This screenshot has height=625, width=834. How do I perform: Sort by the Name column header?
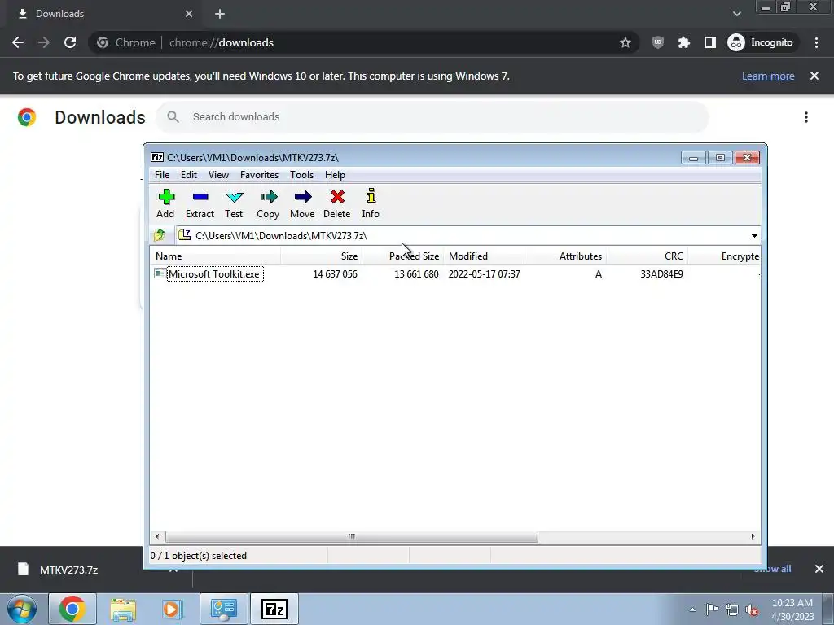point(215,256)
